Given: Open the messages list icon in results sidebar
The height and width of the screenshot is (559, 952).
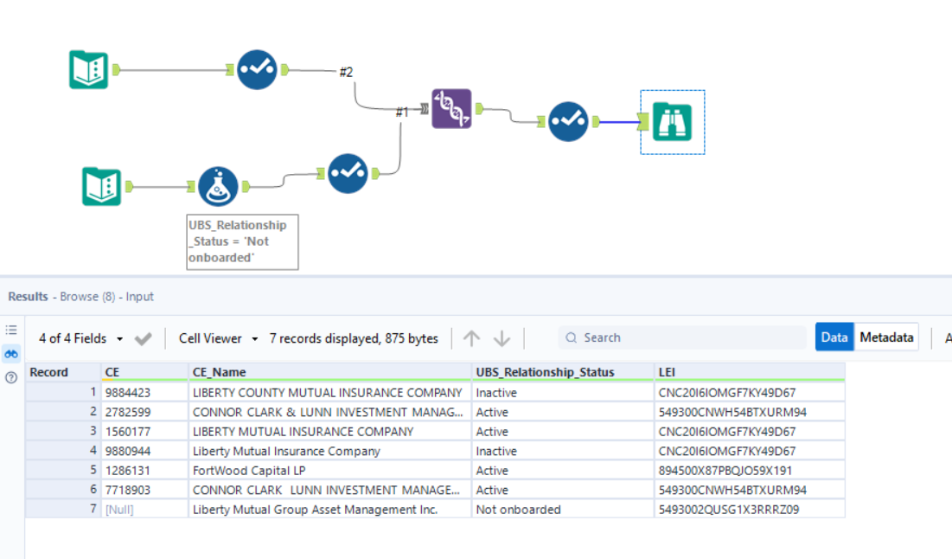Looking at the screenshot, I should point(11,330).
